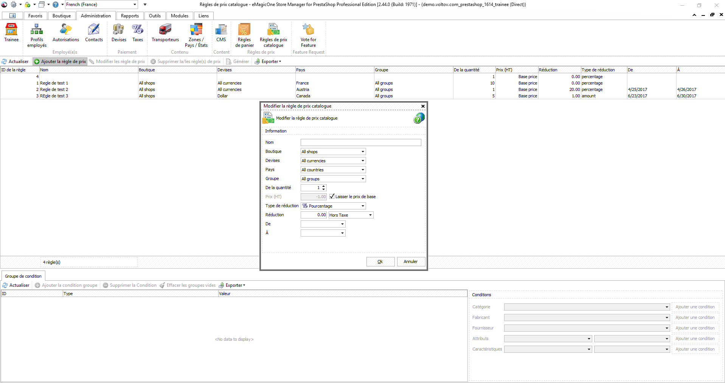Open the Groupe All groups dropdown
The height and width of the screenshot is (383, 725).
pyautogui.click(x=363, y=179)
